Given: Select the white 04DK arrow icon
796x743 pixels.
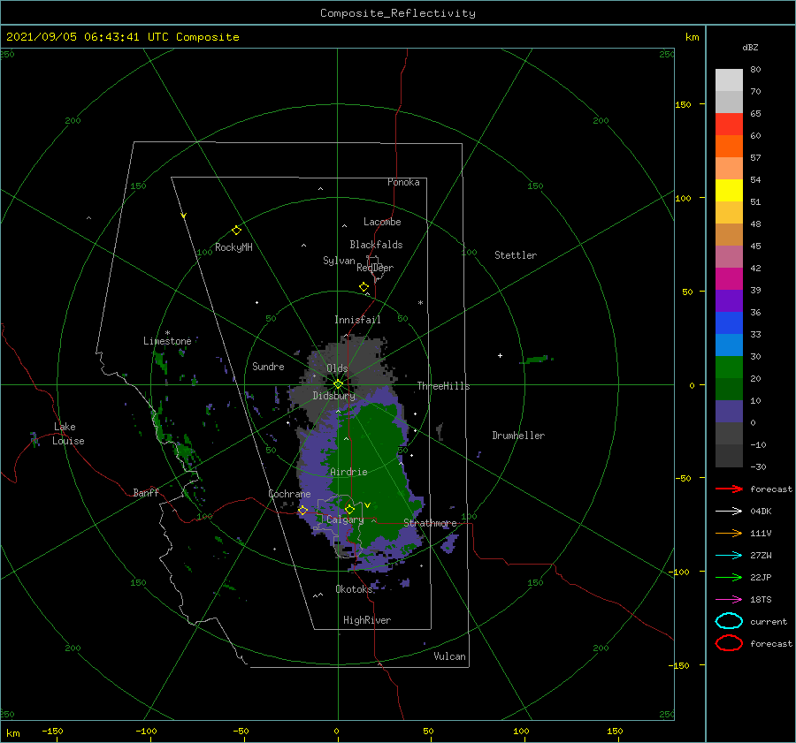Looking at the screenshot, I should 729,511.
